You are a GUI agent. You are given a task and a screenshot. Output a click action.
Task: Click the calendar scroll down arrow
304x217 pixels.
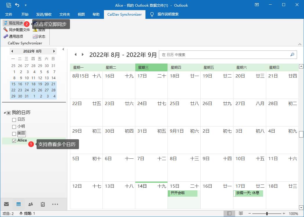[x=301, y=207]
